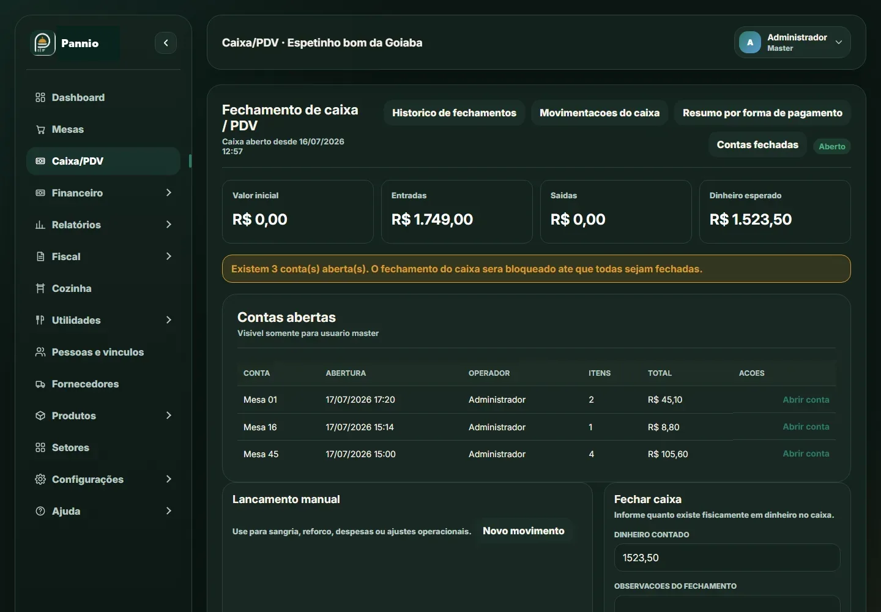Screen dimensions: 881x612
Task: Click the Dinheiro esperado value R$ 1.523,50
Action: pos(751,219)
